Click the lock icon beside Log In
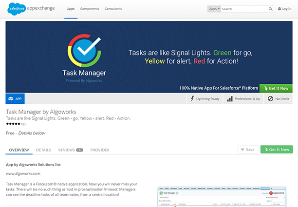 279,9
